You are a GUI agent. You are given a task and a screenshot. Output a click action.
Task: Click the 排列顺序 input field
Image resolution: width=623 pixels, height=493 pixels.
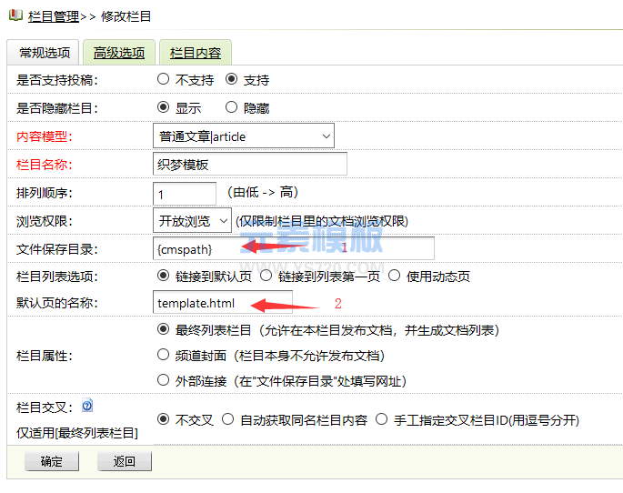[185, 194]
